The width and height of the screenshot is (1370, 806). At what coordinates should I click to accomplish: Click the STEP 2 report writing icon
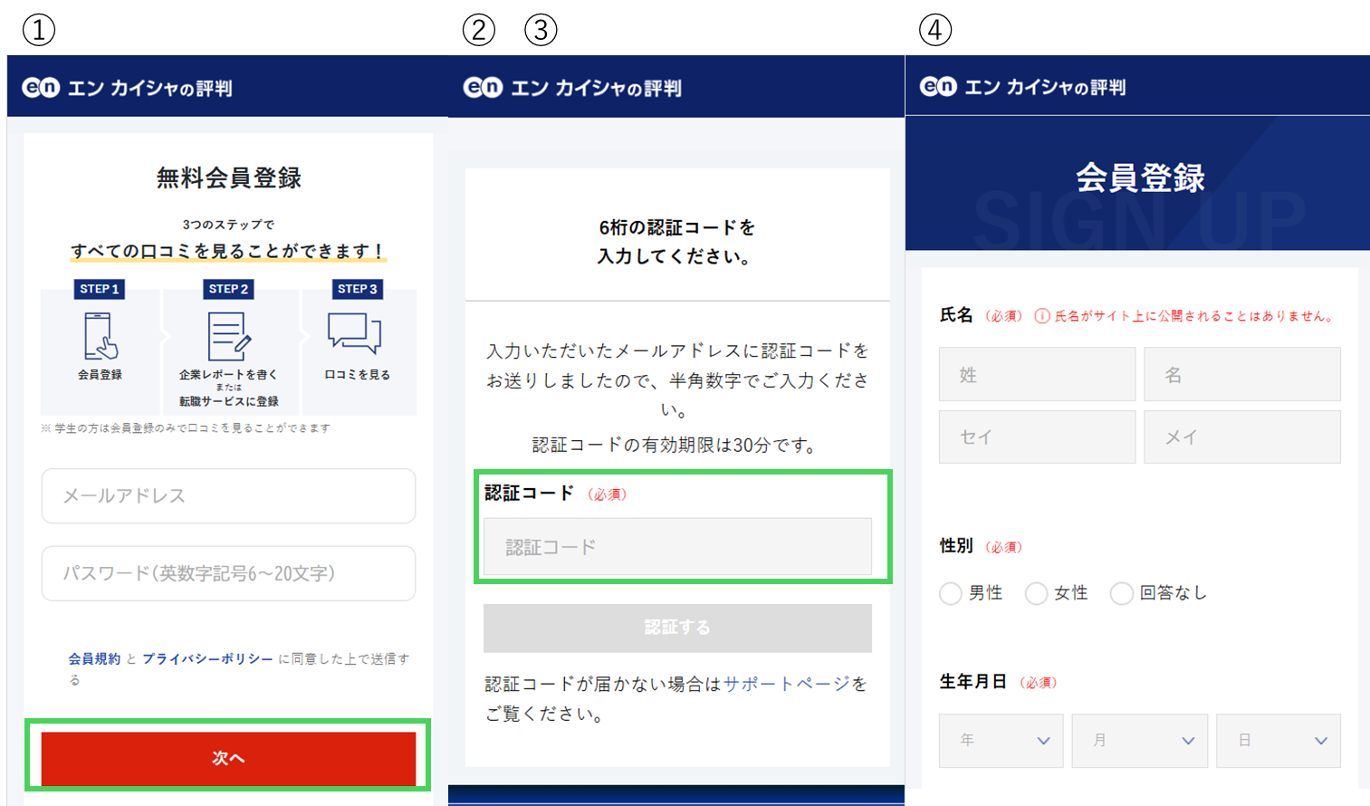(x=228, y=336)
